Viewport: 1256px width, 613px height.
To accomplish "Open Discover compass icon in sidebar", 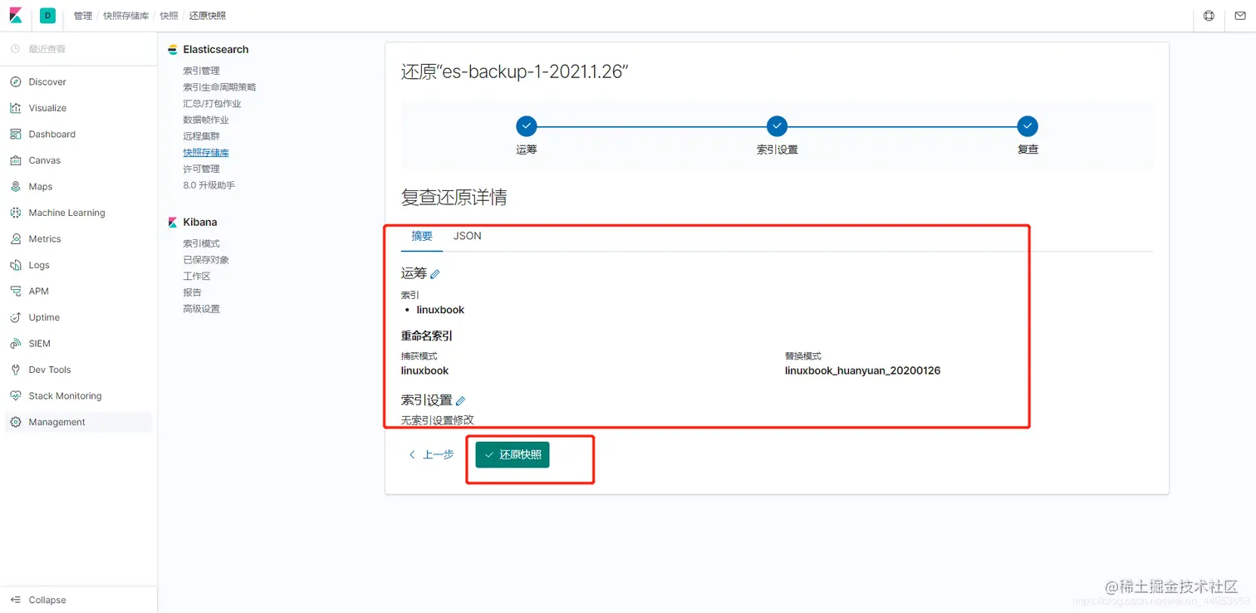I will click(x=16, y=82).
